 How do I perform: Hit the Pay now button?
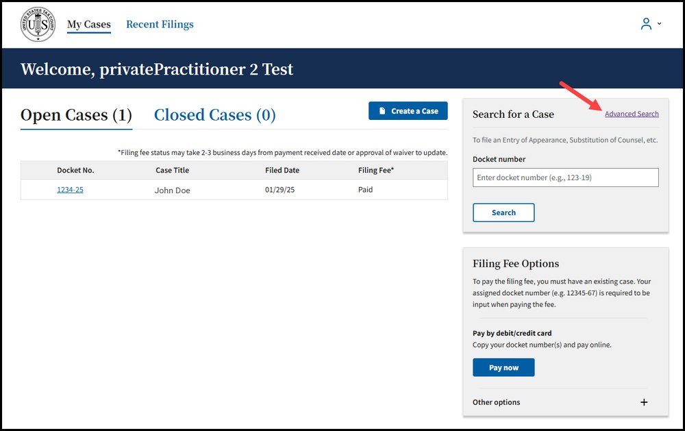pos(503,368)
